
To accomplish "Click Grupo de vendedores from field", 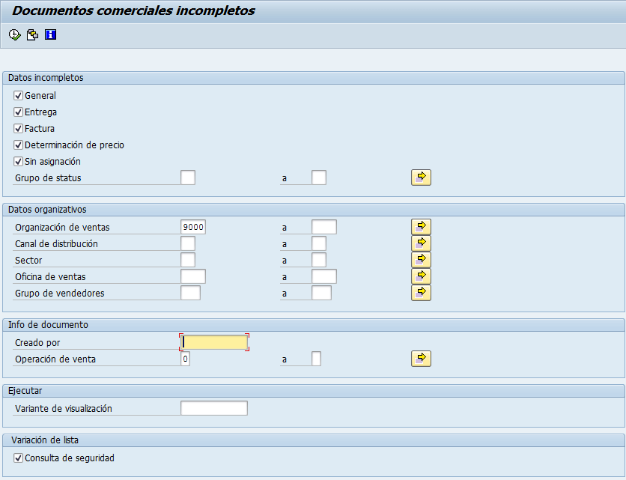I will pyautogui.click(x=190, y=293).
